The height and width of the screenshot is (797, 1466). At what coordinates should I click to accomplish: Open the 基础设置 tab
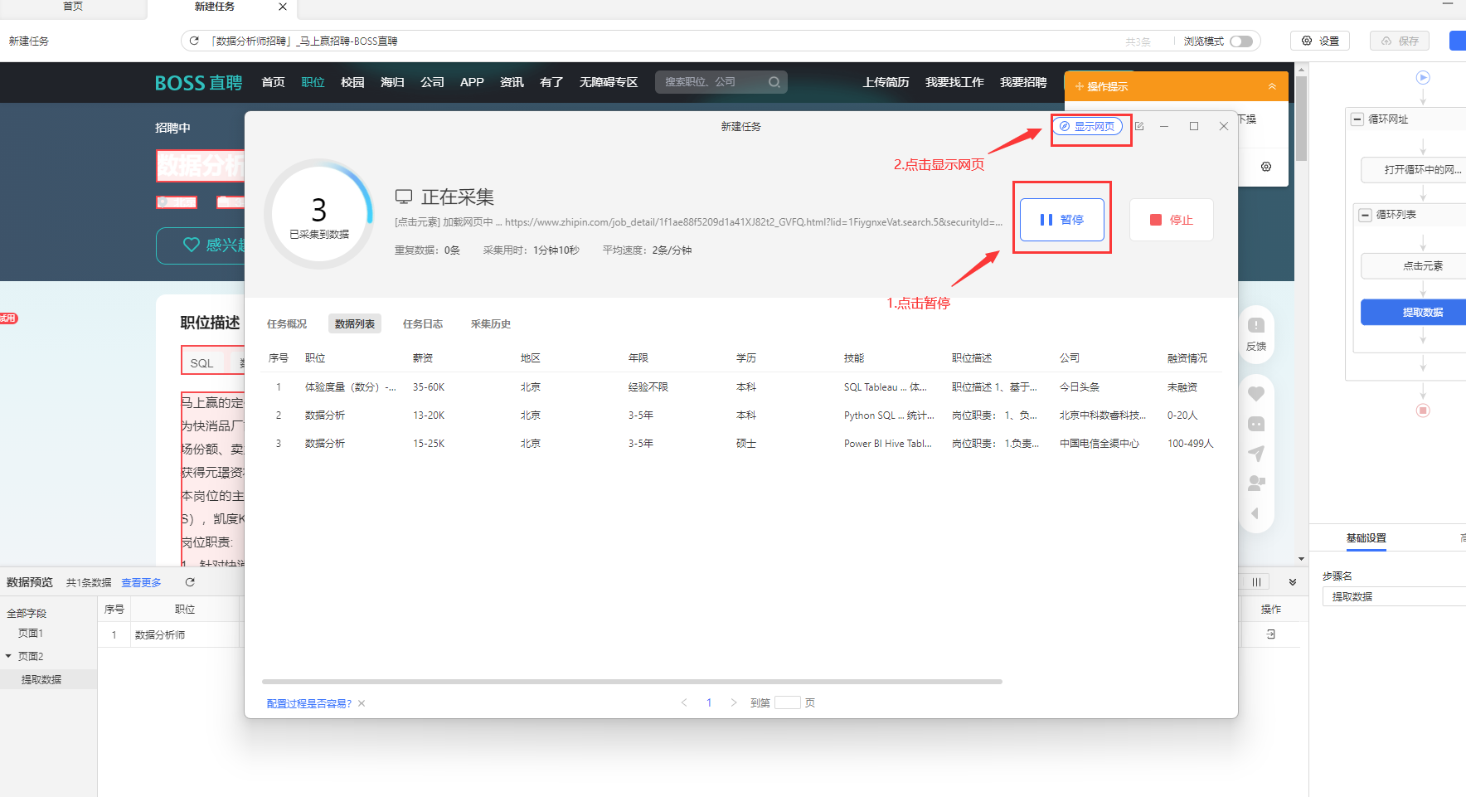point(1366,538)
